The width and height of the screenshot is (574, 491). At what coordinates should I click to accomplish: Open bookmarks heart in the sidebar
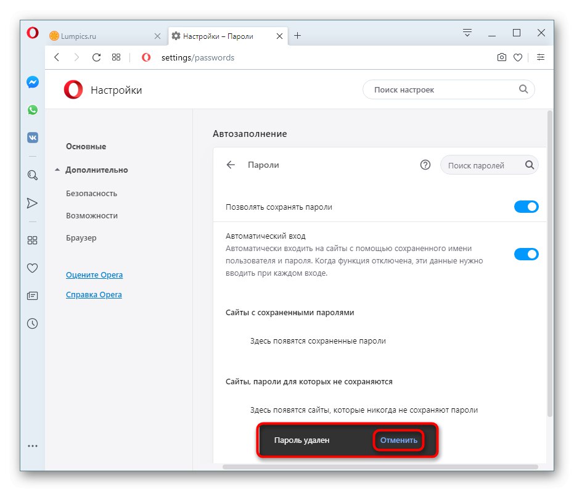[x=32, y=268]
